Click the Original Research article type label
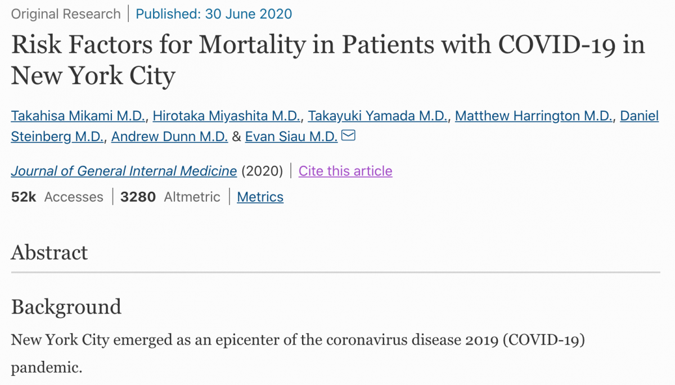The width and height of the screenshot is (675, 385). [x=66, y=14]
